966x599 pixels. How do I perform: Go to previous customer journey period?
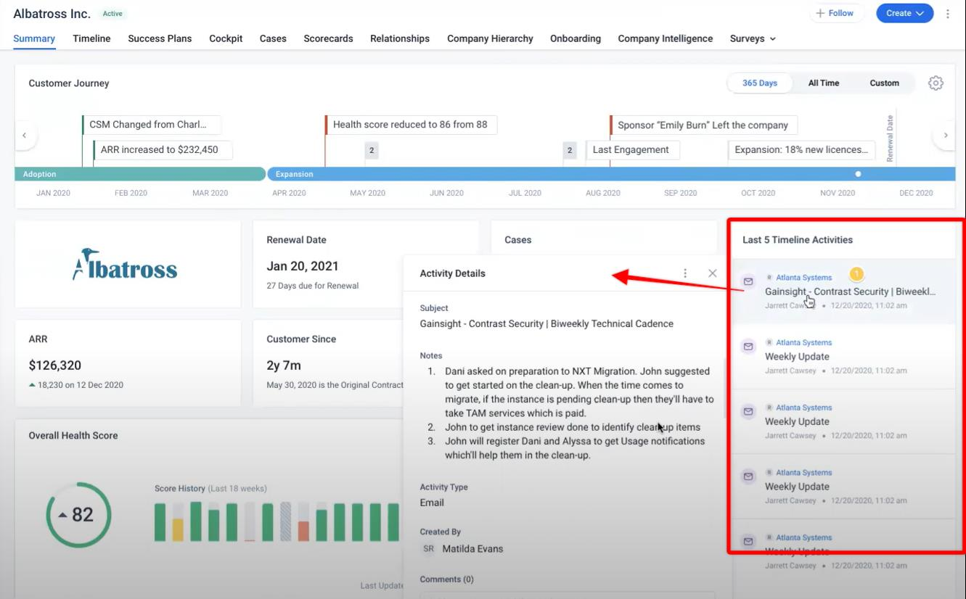tap(25, 135)
